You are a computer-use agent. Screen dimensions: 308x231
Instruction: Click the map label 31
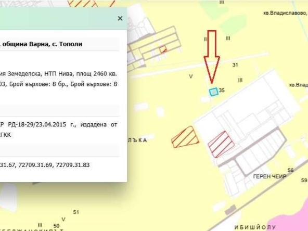click(x=235, y=65)
